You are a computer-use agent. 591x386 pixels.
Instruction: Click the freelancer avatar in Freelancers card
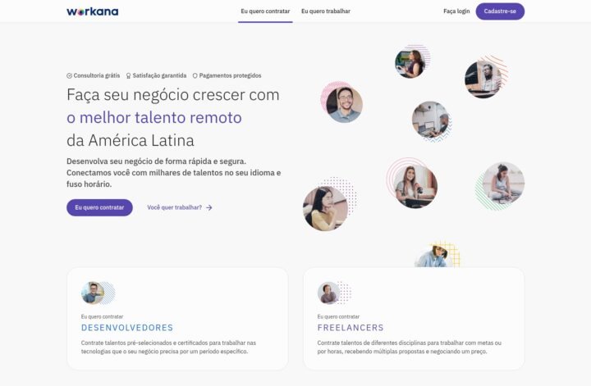[x=328, y=293]
